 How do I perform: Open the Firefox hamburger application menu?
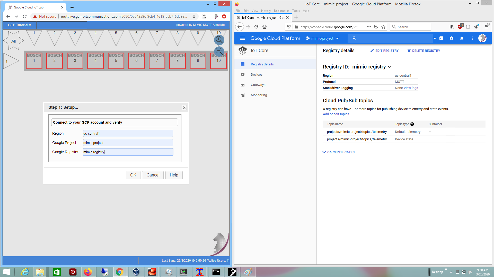(487, 27)
